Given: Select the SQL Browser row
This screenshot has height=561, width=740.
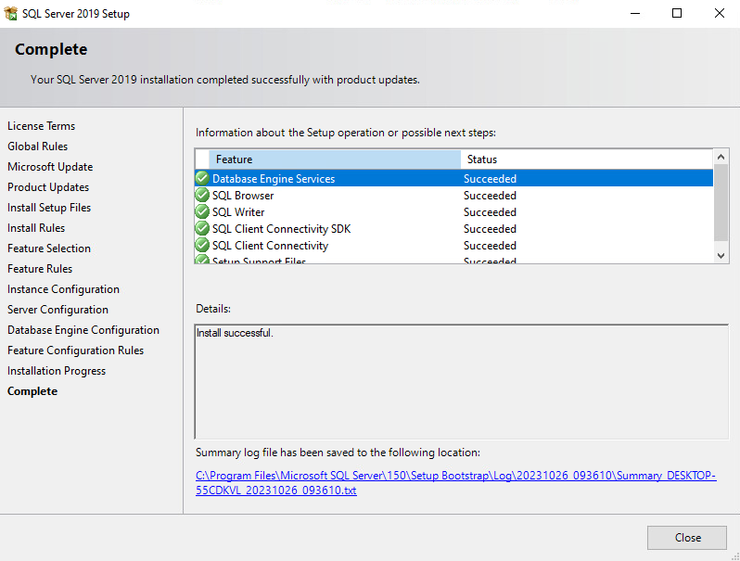Looking at the screenshot, I should tap(453, 196).
